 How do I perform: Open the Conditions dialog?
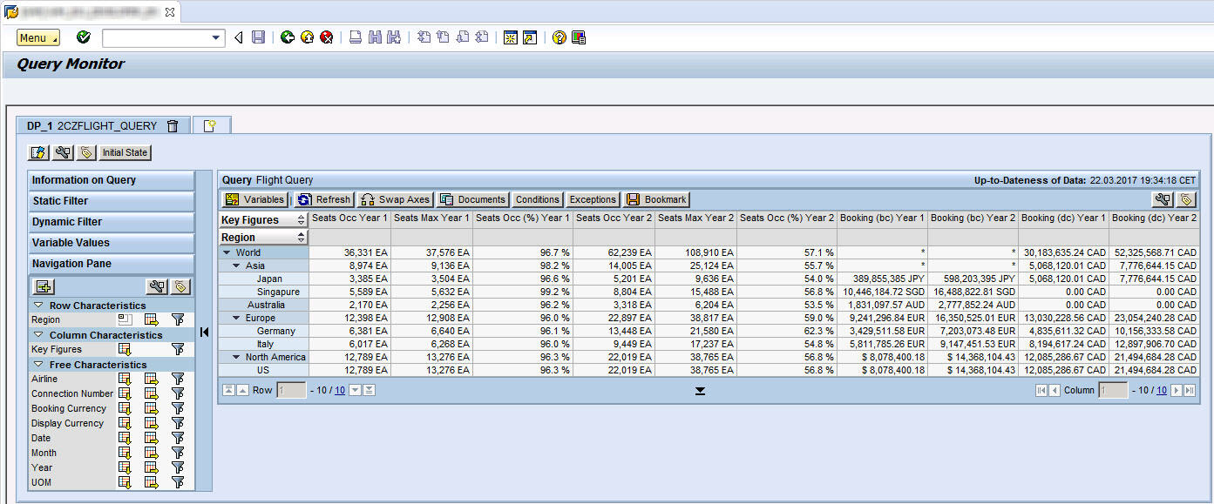coord(537,199)
